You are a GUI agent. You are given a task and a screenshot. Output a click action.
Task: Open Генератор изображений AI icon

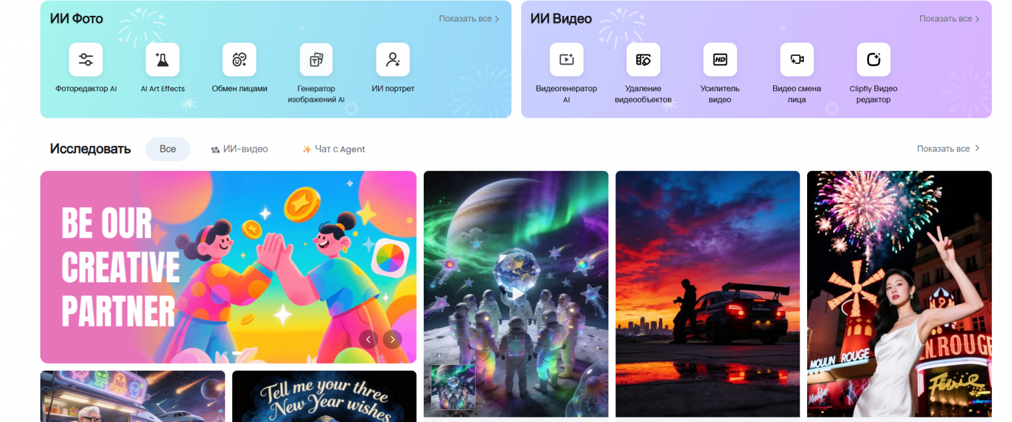point(316,59)
